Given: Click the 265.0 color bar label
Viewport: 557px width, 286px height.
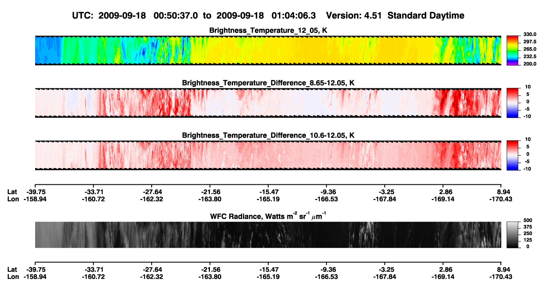Looking at the screenshot, I should 529,49.
